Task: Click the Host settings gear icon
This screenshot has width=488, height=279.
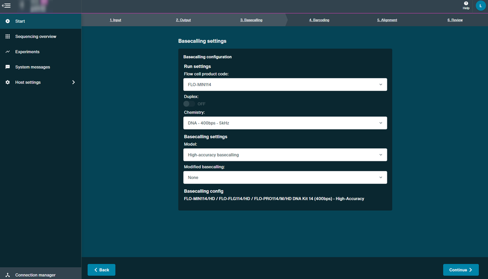Action: click(x=7, y=82)
